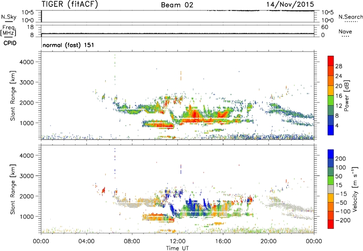This screenshot has height=251, width=363.
Task: Click the '4000' tick on the power panel
Action: coord(26,62)
